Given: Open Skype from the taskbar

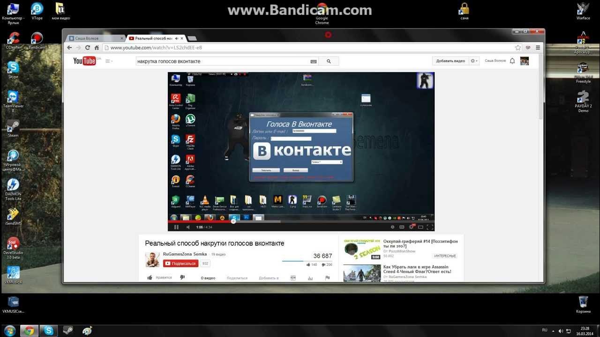Looking at the screenshot, I should 49,331.
